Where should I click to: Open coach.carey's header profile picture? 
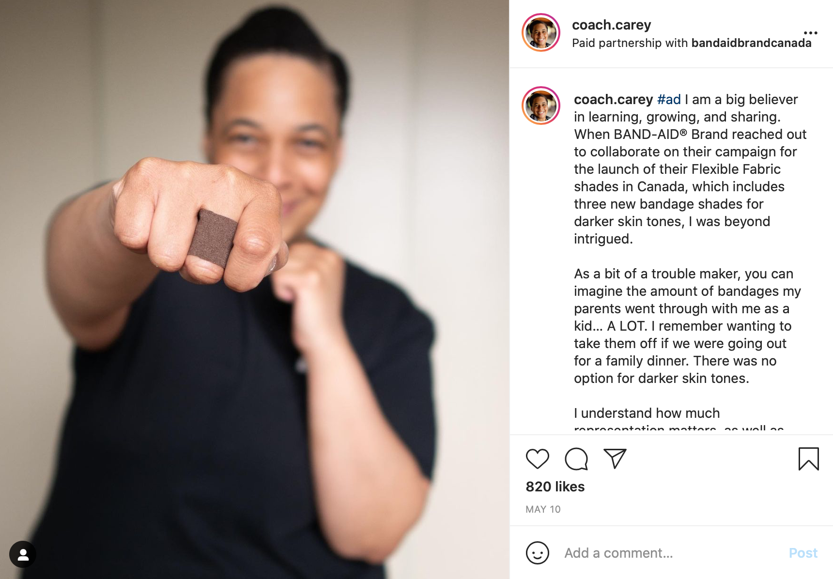click(541, 32)
